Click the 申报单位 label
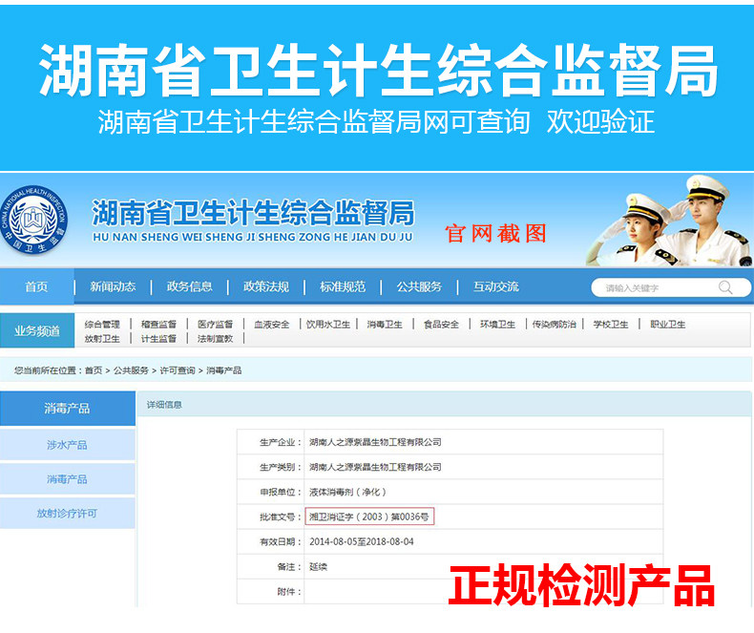This screenshot has width=754, height=633. pyautogui.click(x=281, y=492)
